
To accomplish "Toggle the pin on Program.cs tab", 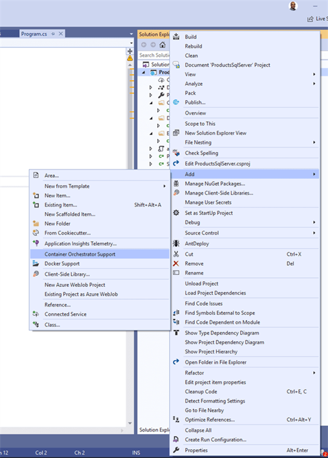I will pos(53,34).
